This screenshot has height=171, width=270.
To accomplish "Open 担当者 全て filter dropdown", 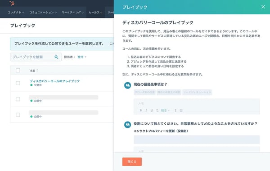I will click(x=82, y=57).
